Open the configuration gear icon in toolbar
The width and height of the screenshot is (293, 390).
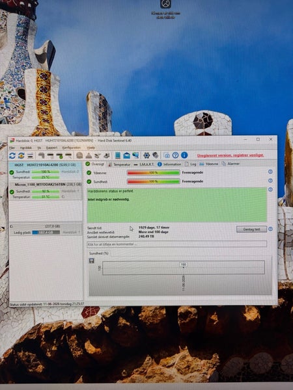pyautogui.click(x=146, y=155)
